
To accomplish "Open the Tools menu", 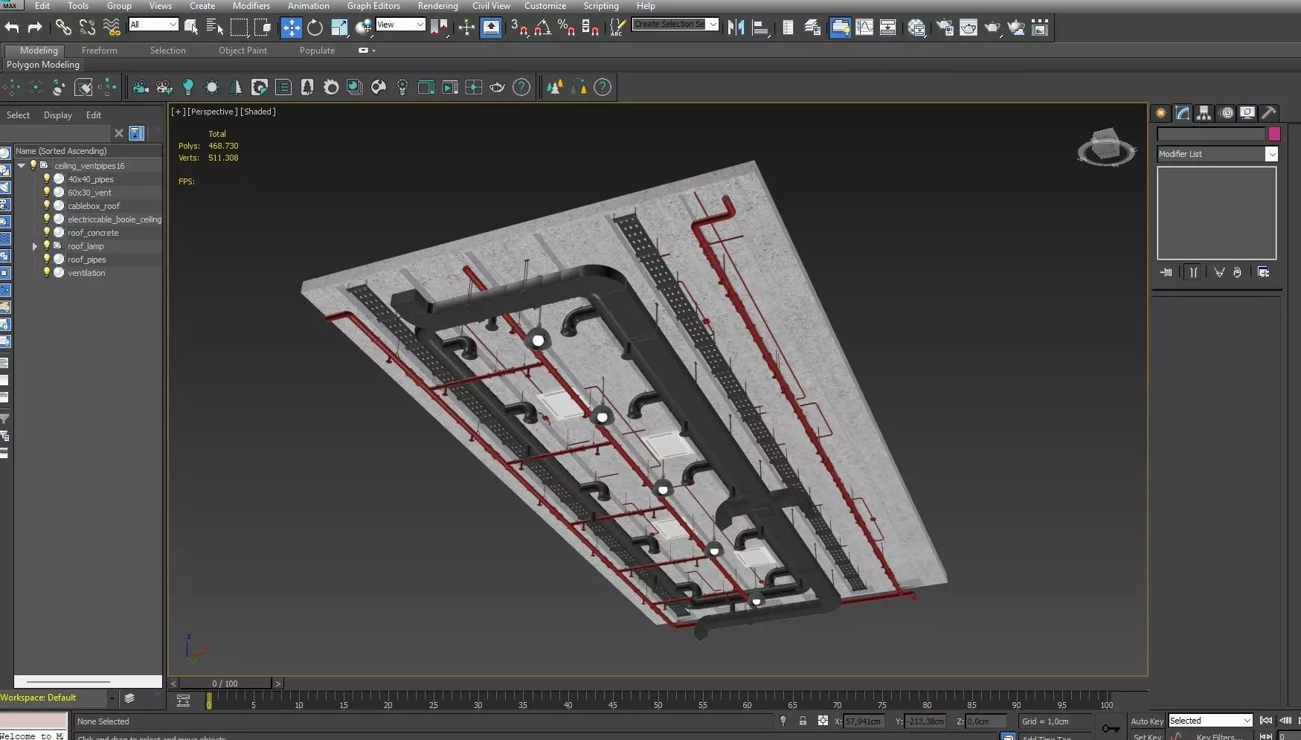I will [78, 6].
